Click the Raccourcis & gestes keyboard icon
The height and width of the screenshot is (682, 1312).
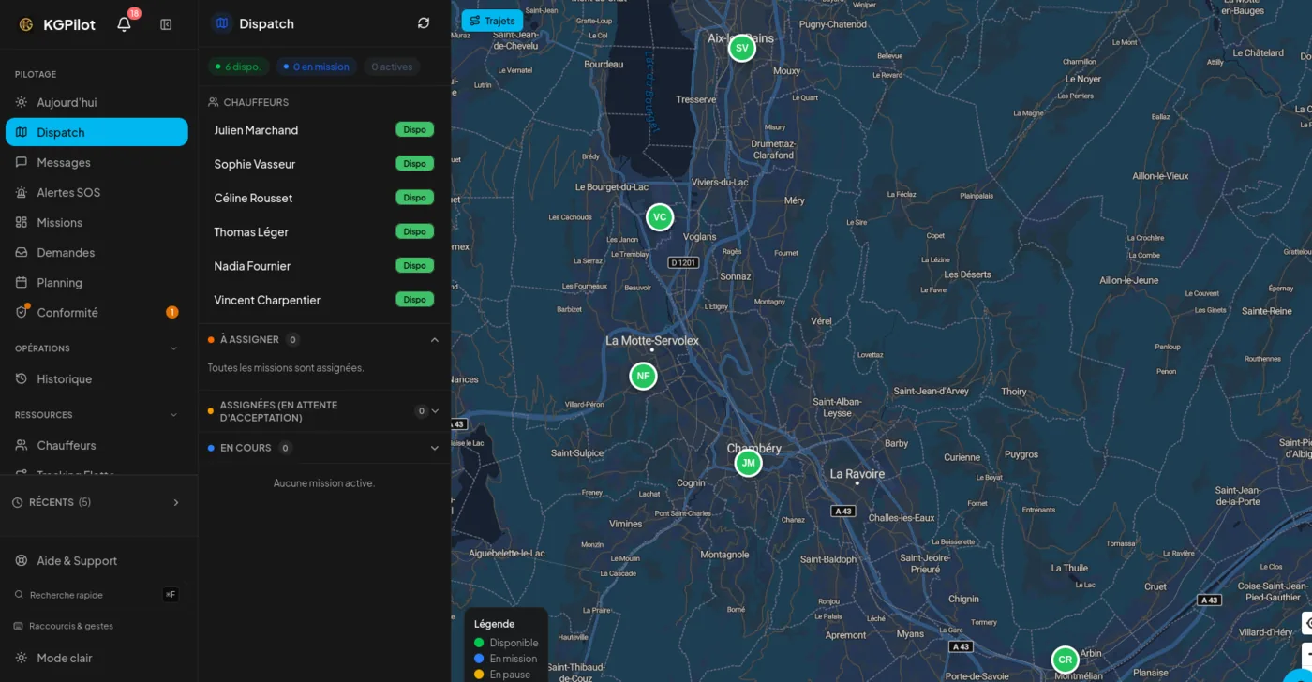(19, 626)
